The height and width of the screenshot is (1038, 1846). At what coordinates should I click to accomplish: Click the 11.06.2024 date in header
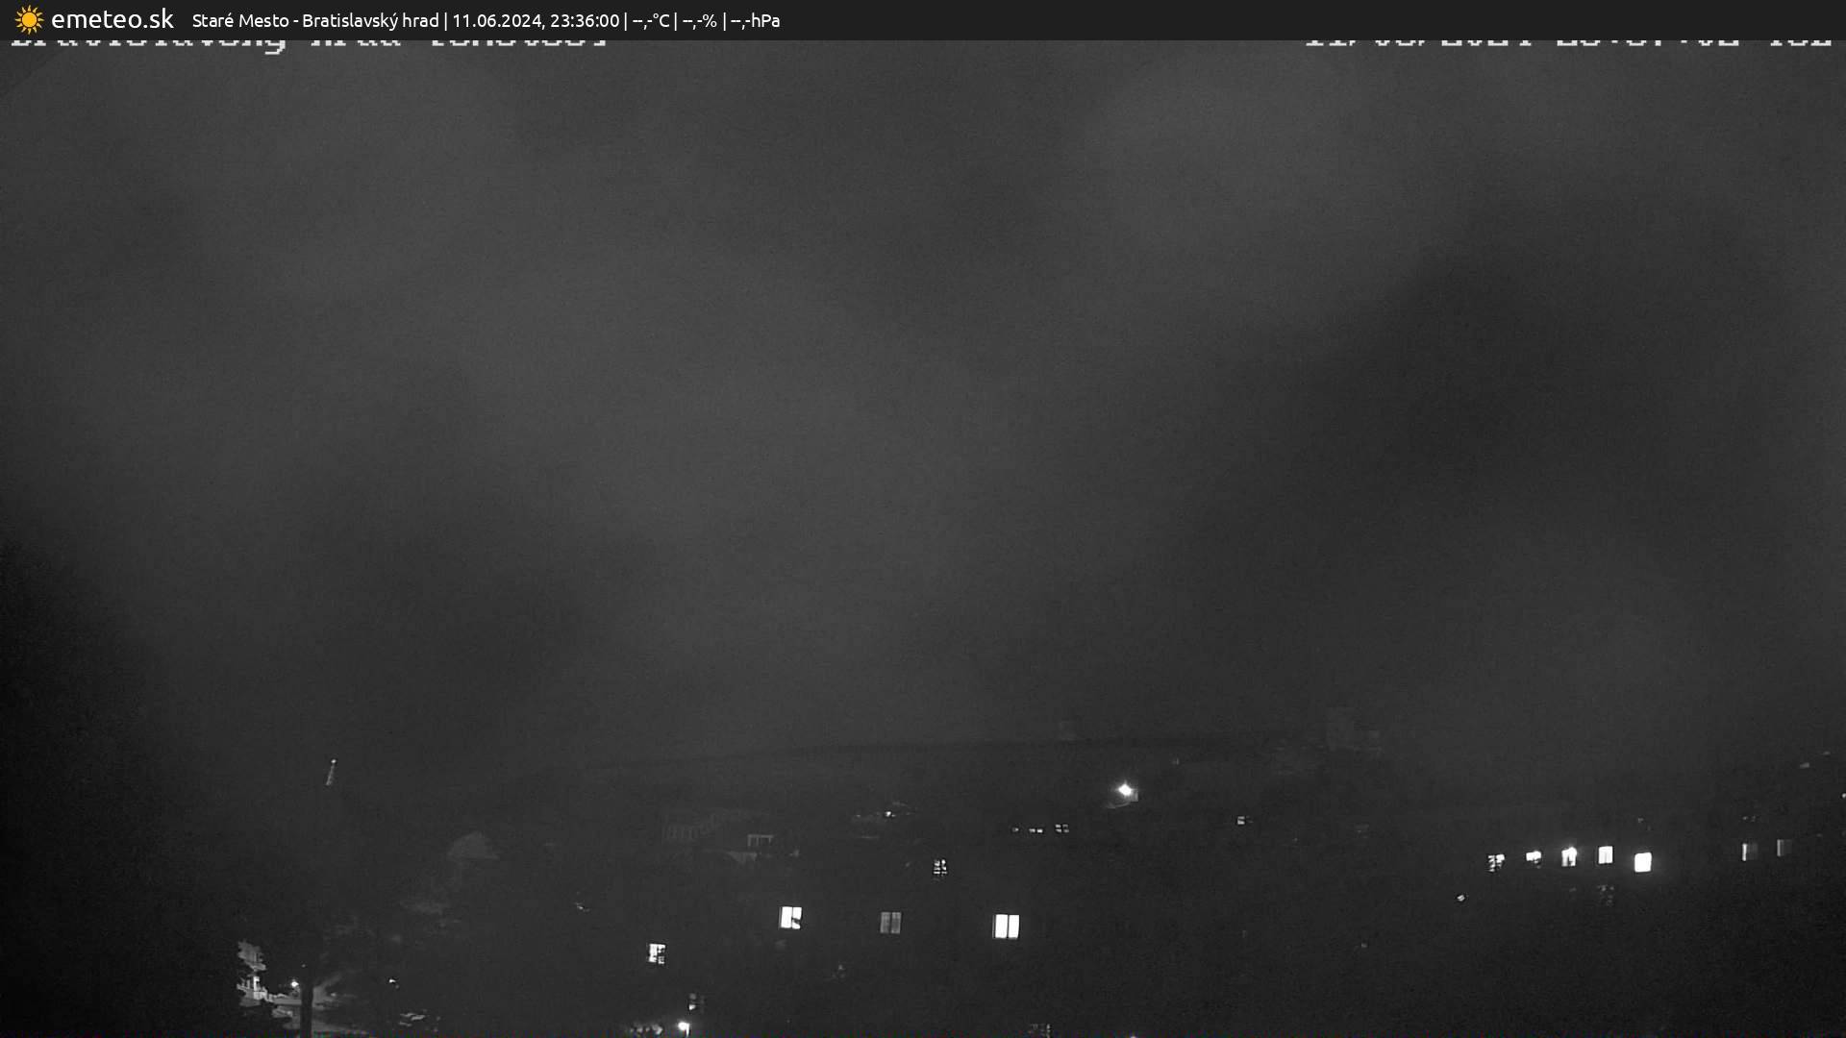[496, 21]
